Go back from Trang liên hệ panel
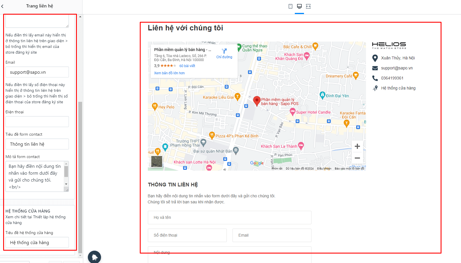 click(2, 6)
